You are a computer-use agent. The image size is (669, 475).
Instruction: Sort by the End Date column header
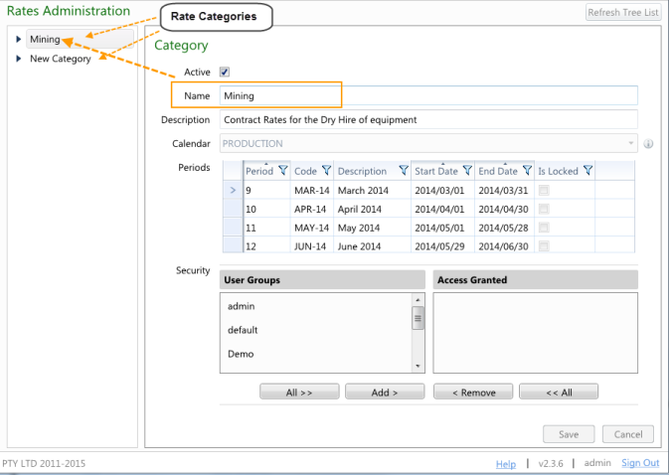498,171
